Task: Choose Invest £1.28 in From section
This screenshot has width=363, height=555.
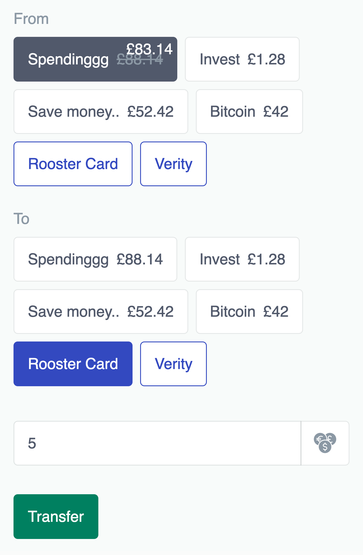Action: [242, 59]
